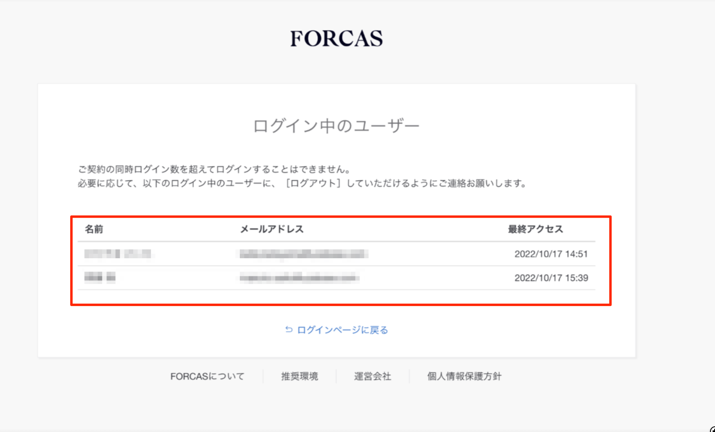Open the FORCASについて footer link

(207, 376)
